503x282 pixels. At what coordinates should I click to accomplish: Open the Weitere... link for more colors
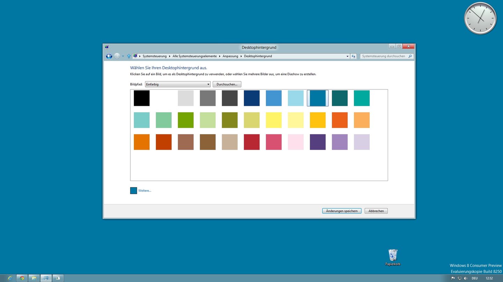point(145,191)
